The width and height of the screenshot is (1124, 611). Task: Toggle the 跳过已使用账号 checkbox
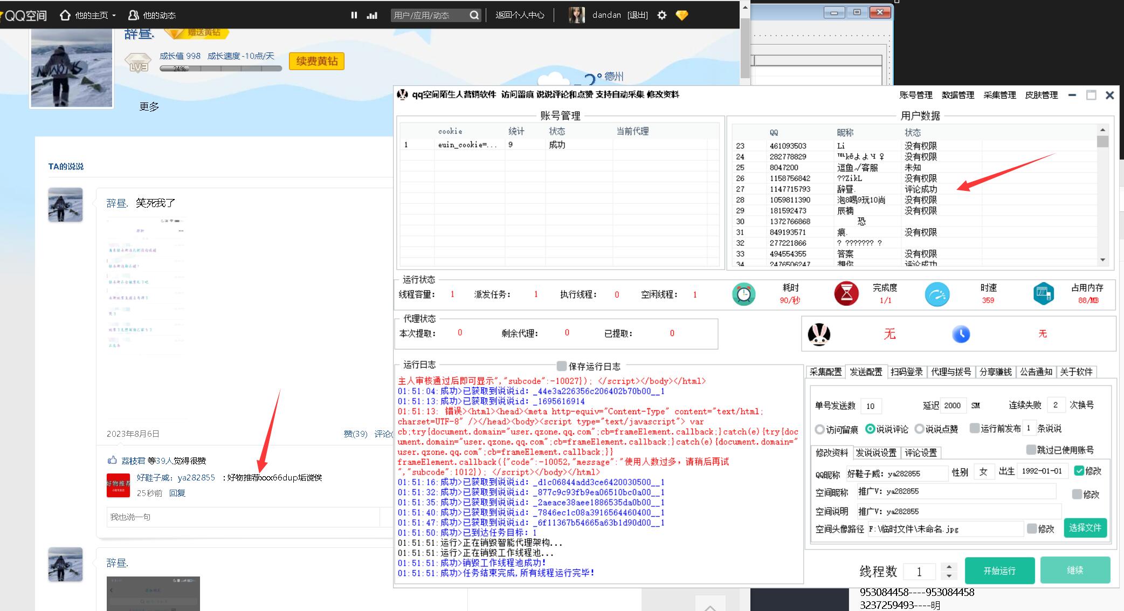(x=1031, y=450)
